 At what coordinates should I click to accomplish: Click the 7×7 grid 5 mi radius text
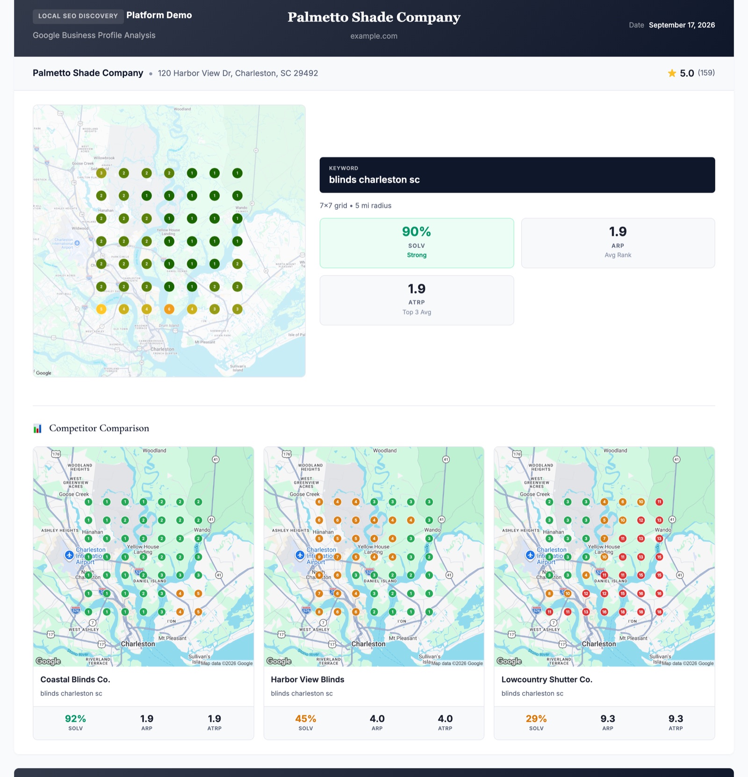point(355,206)
